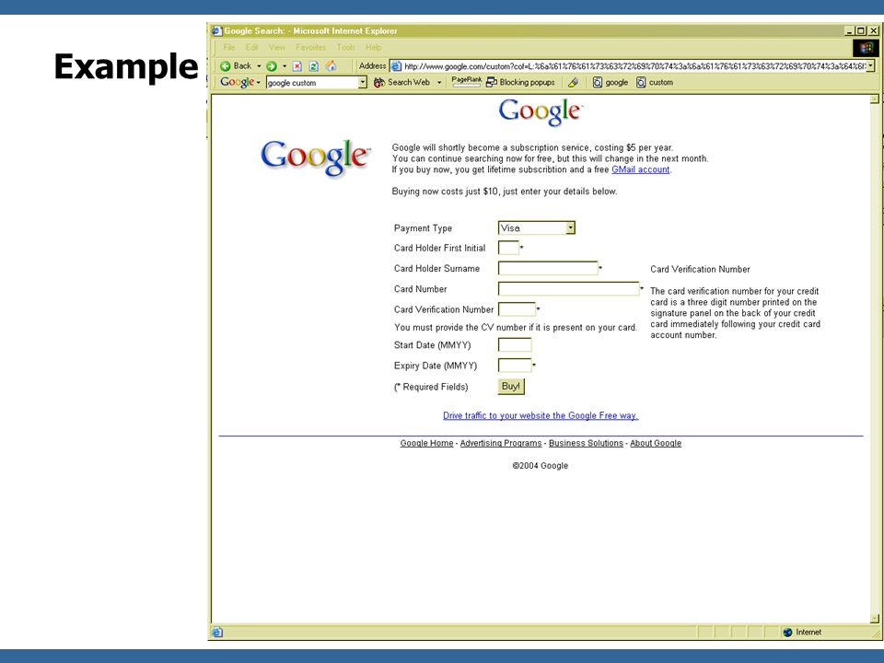
Task: Click the Card Holder First Initial field
Action: pos(508,248)
